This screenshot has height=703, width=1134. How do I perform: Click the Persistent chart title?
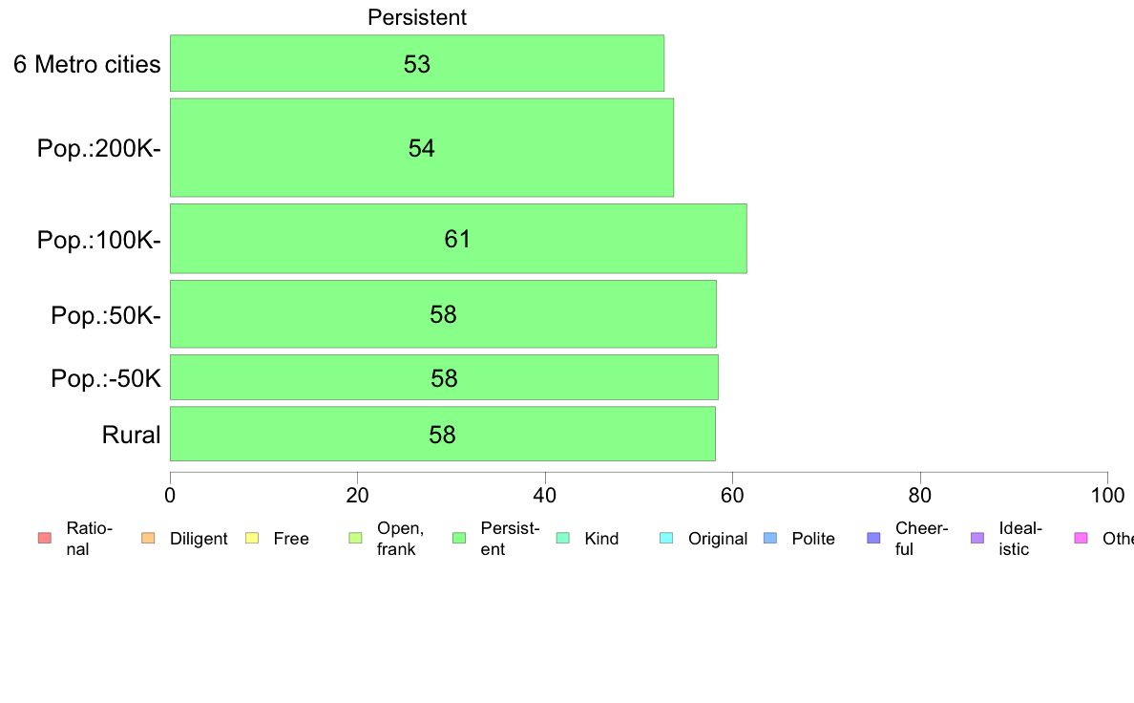coord(416,17)
